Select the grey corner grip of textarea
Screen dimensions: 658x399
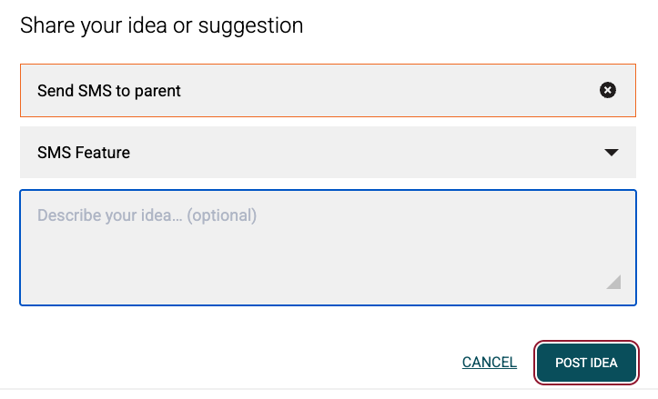614,282
